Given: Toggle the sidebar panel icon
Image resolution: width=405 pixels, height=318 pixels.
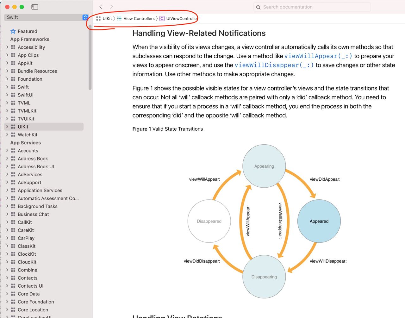Looking at the screenshot, I should pos(35,7).
